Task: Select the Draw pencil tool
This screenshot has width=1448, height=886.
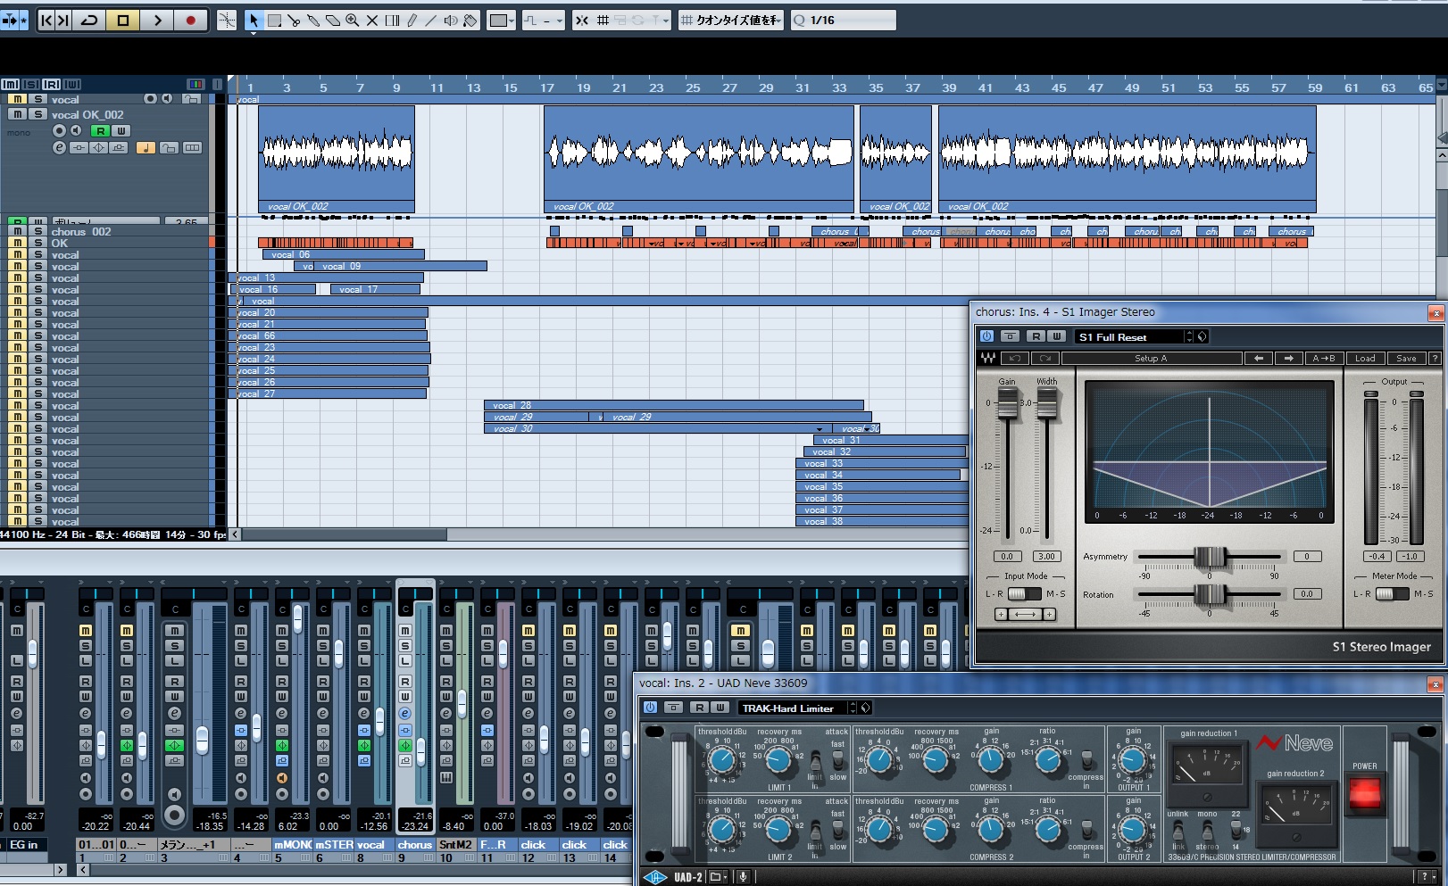Action: coord(412,20)
